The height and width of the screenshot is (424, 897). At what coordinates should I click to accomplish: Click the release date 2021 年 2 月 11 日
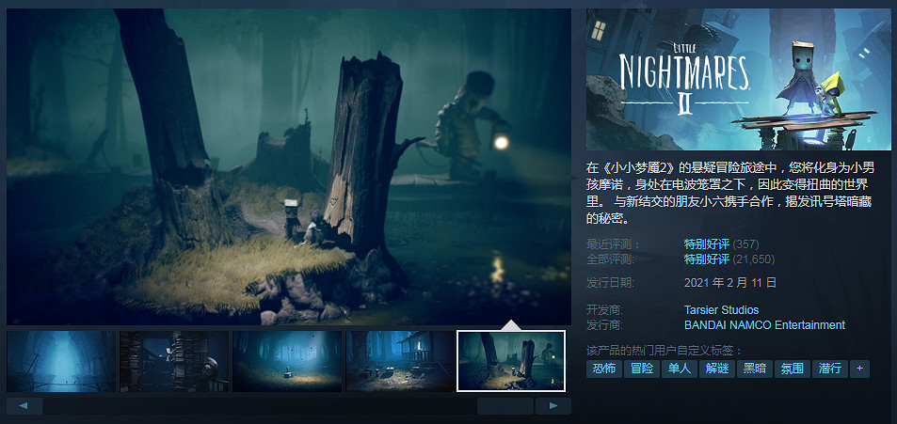pyautogui.click(x=730, y=282)
